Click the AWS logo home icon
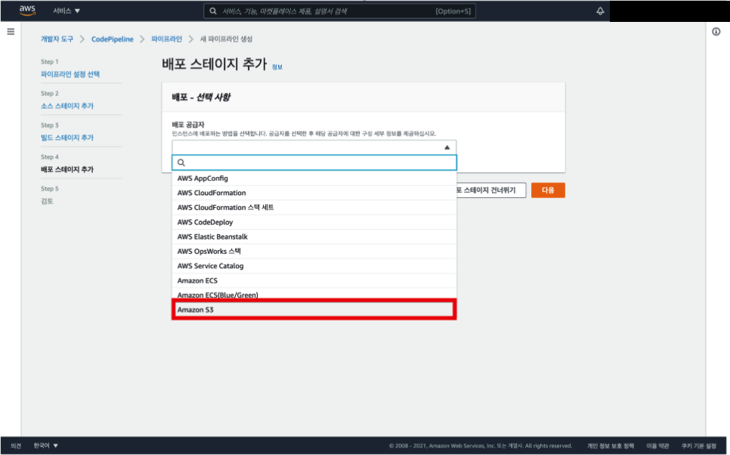The width and height of the screenshot is (730, 455). [27, 11]
